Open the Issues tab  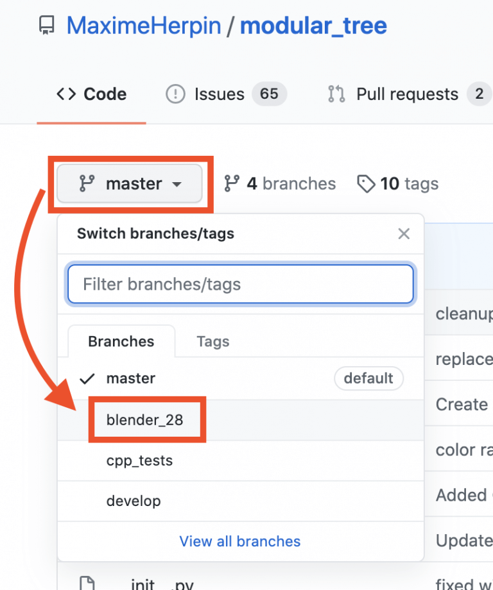click(x=219, y=94)
